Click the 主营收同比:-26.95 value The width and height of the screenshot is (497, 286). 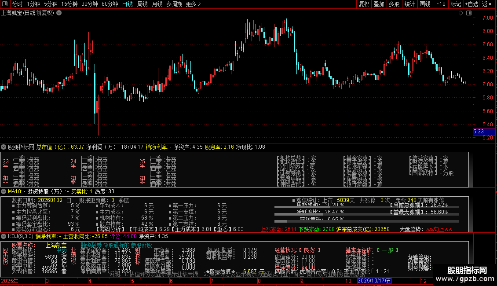[86, 237]
